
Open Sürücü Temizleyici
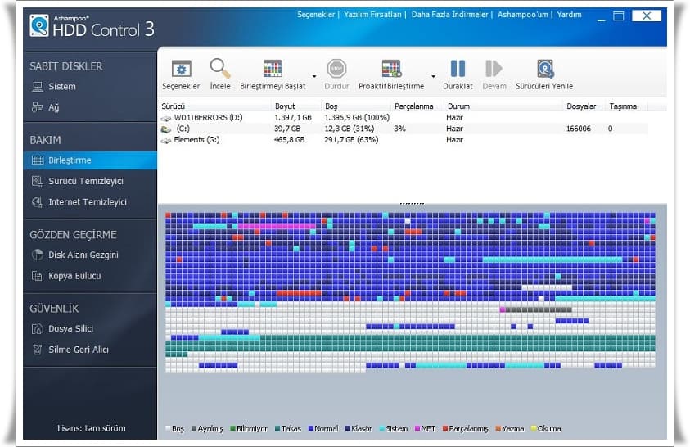78,181
